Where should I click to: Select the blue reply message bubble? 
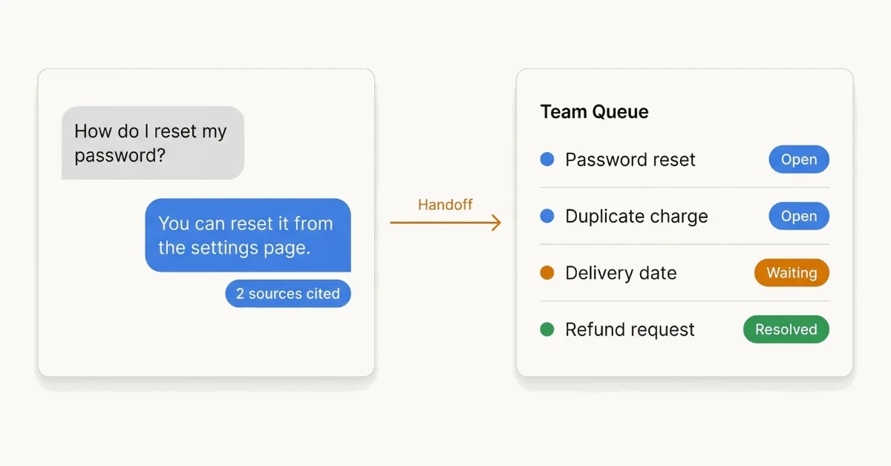point(248,235)
